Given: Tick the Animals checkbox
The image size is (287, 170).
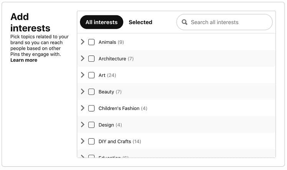Looking at the screenshot, I should click(x=91, y=42).
